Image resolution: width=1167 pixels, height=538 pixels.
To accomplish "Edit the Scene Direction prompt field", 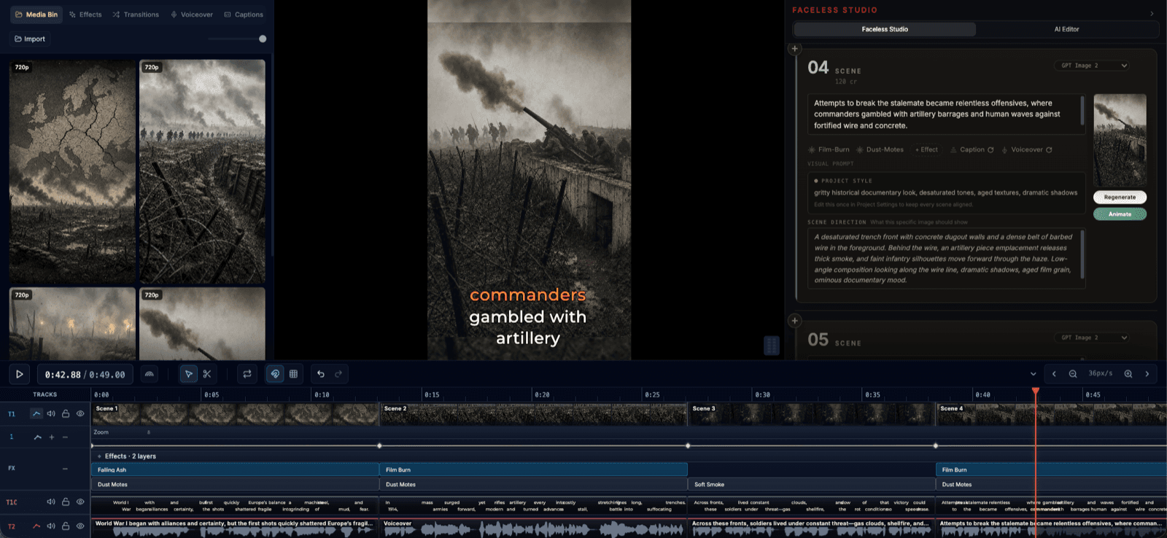I will tap(945, 258).
